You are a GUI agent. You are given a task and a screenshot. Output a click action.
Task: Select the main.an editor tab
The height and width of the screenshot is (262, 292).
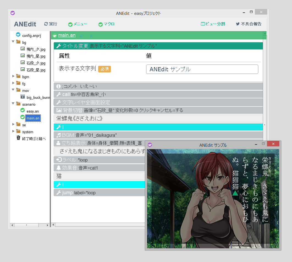click(67, 35)
